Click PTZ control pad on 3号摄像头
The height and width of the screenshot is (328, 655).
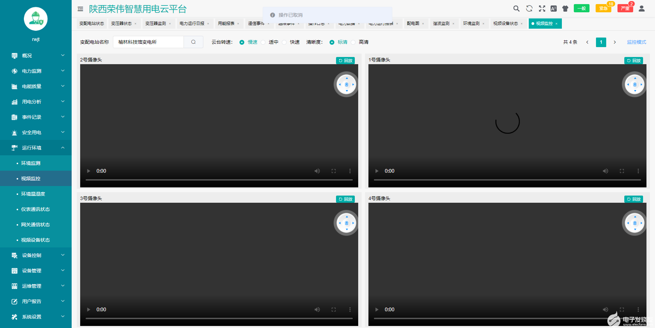pos(347,223)
